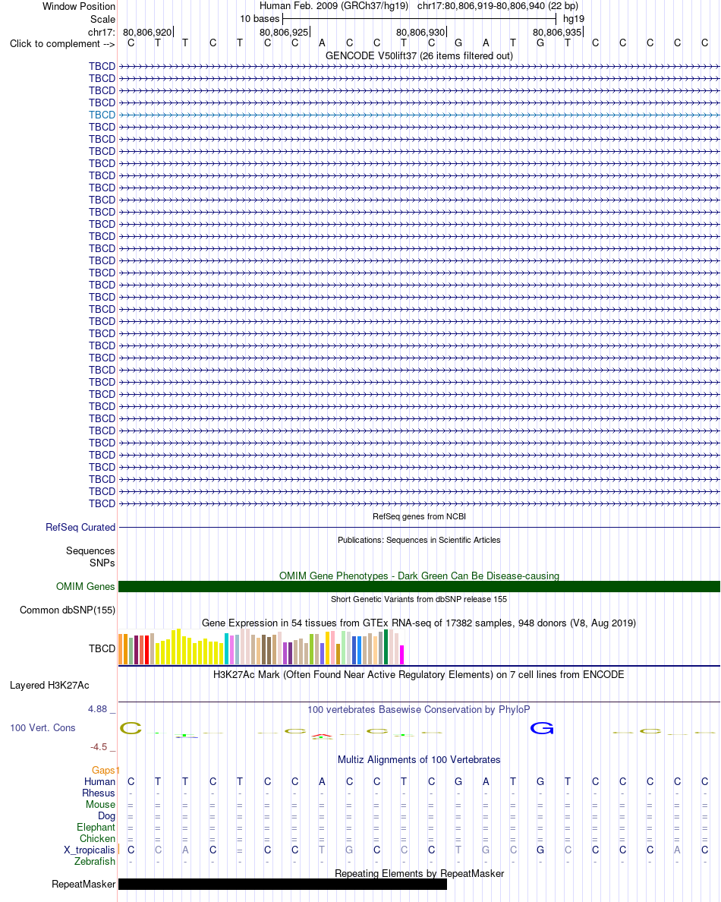Click the TBCD label beside GTEx chart
Image resolution: width=721 pixels, height=902 pixels.
(102, 648)
